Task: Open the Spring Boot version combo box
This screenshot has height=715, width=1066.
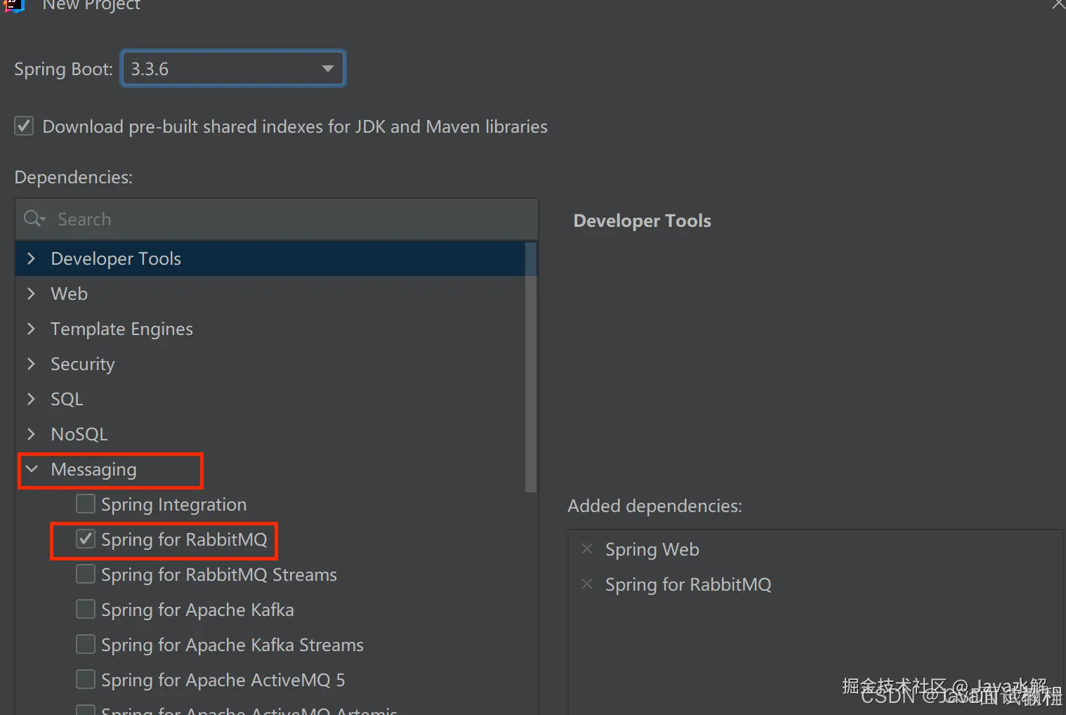Action: point(232,68)
